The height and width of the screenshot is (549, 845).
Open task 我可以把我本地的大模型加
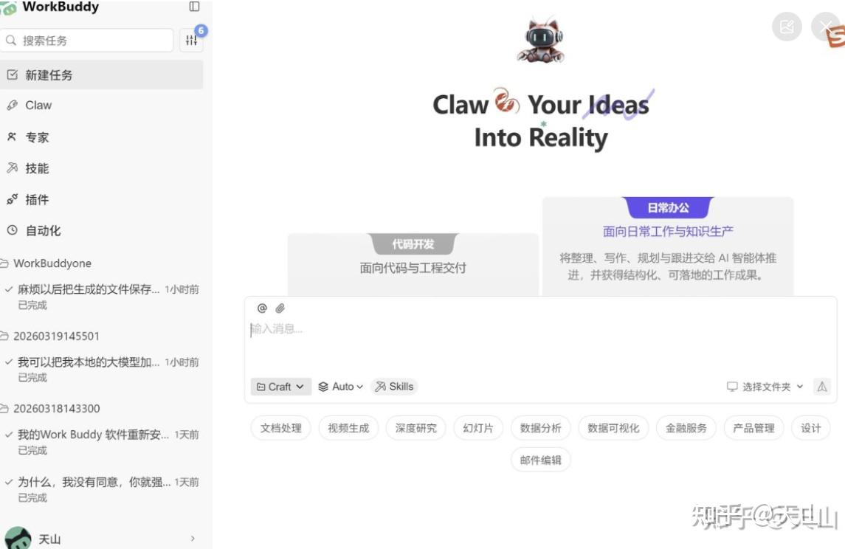101,369
